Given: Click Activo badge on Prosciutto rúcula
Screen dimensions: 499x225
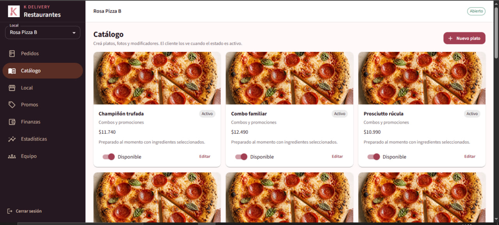Looking at the screenshot, I should click(x=472, y=114).
